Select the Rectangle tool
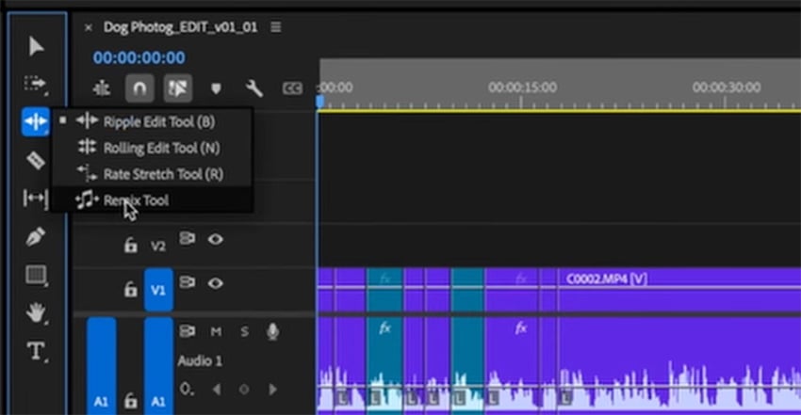Image resolution: width=801 pixels, height=415 pixels. [x=35, y=275]
